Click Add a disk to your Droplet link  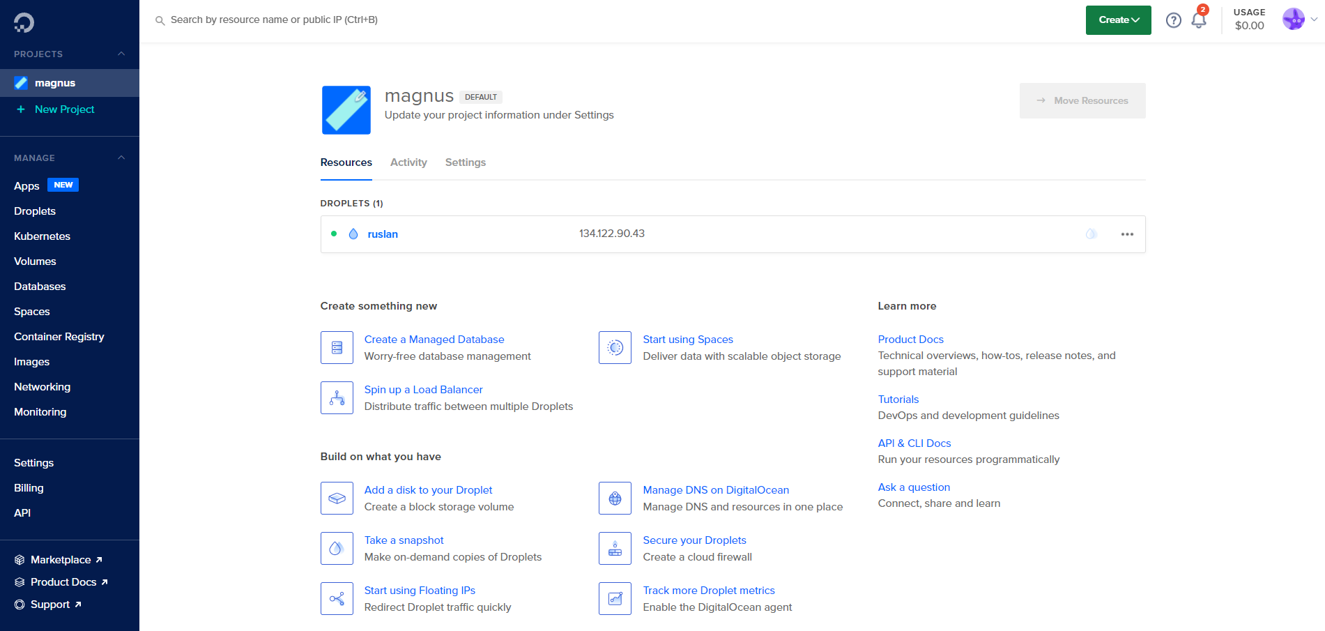[428, 490]
